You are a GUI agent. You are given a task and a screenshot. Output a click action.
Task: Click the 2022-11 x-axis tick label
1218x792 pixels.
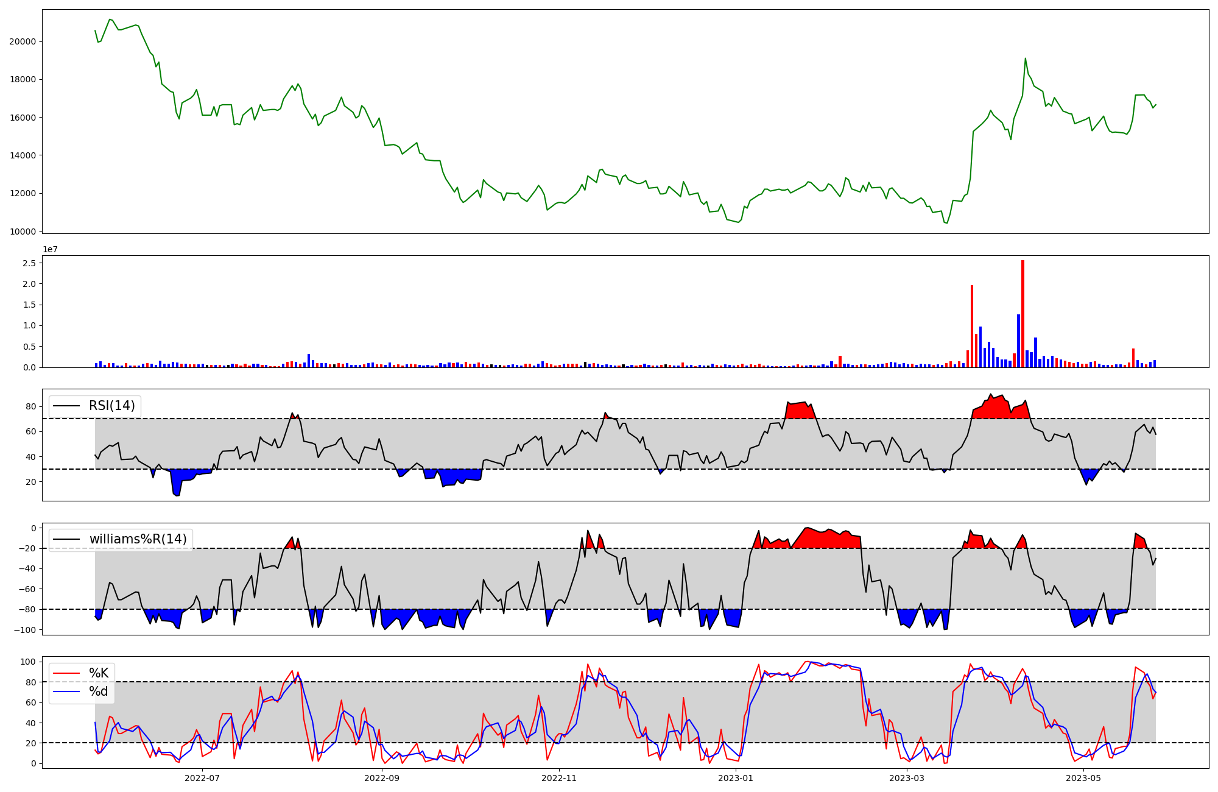coord(558,778)
